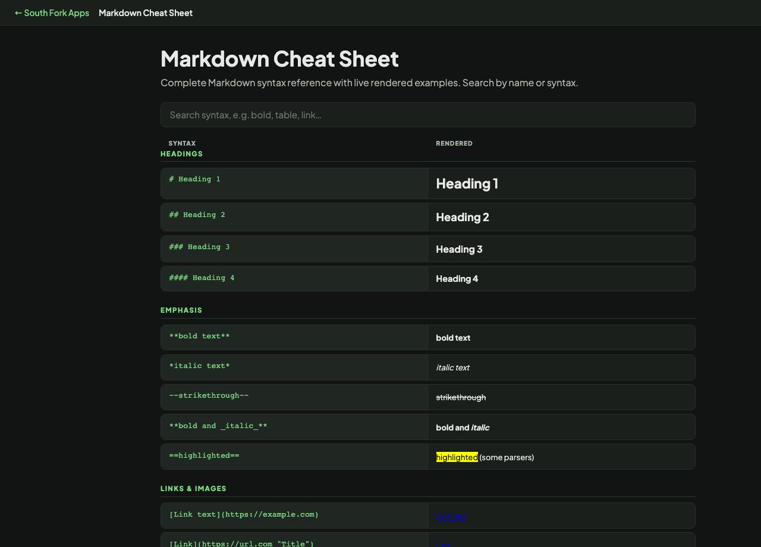Click the rendered "italic text" example
The height and width of the screenshot is (547, 761).
[x=452, y=367]
